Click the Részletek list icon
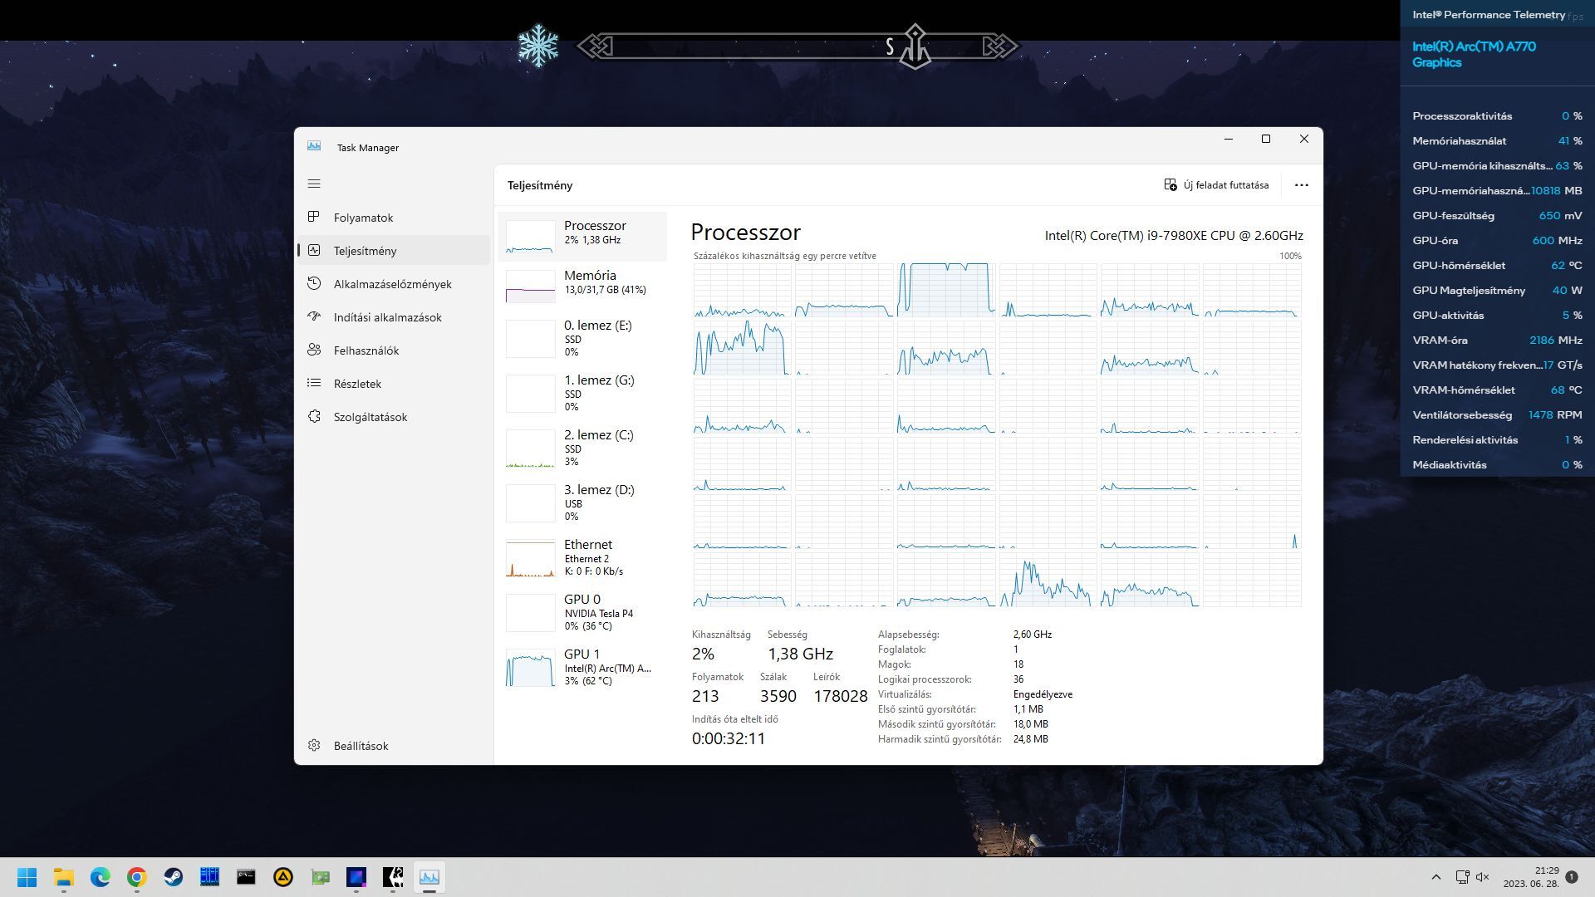The width and height of the screenshot is (1595, 897). pos(314,383)
